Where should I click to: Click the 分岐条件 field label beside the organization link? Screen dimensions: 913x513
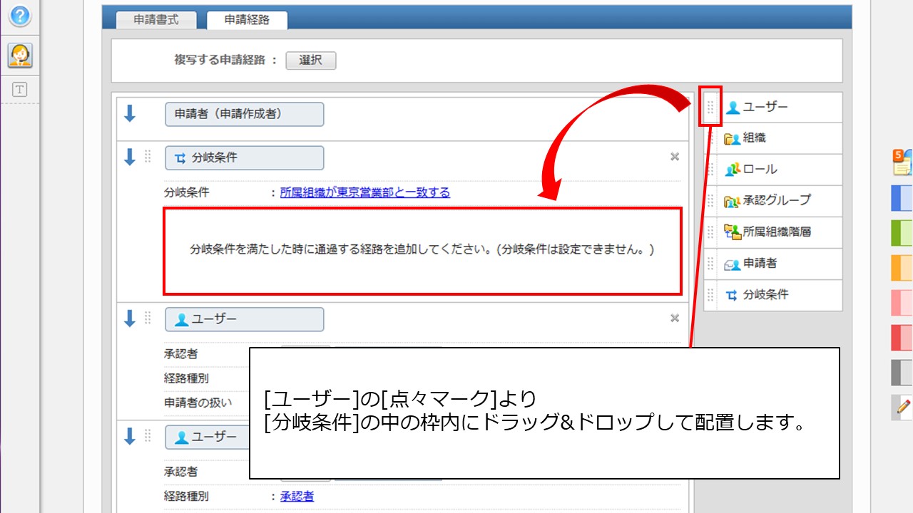click(x=187, y=192)
